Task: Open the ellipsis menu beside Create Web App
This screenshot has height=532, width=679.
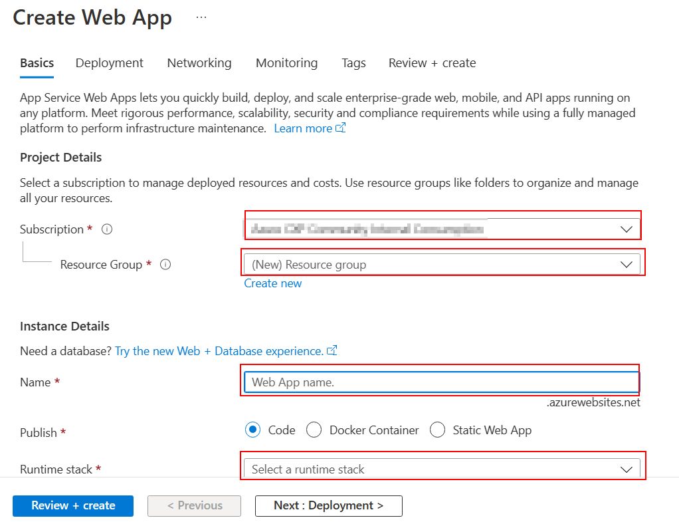Action: (x=201, y=18)
